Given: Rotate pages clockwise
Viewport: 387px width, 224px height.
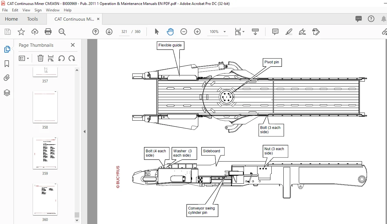Looking at the screenshot, I should click(72, 58).
